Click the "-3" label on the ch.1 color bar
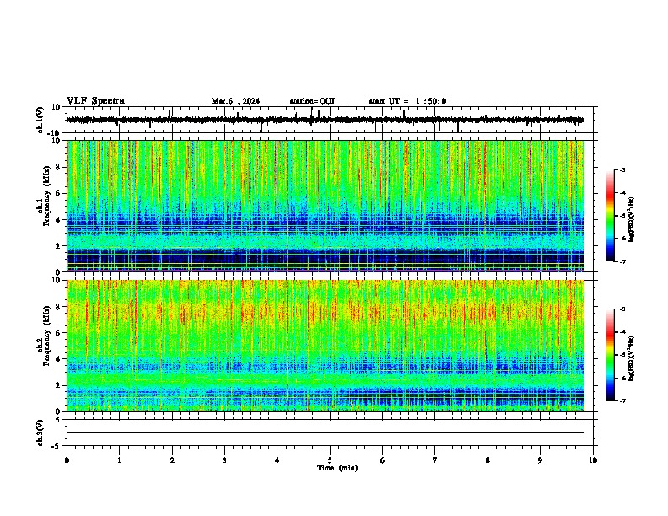This screenshot has height=516, width=668. click(x=622, y=169)
